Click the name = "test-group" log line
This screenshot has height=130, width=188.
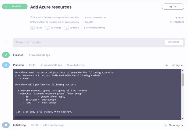pos(40,103)
